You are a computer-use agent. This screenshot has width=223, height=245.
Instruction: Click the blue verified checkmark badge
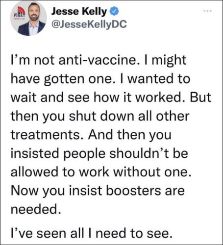pyautogui.click(x=114, y=11)
